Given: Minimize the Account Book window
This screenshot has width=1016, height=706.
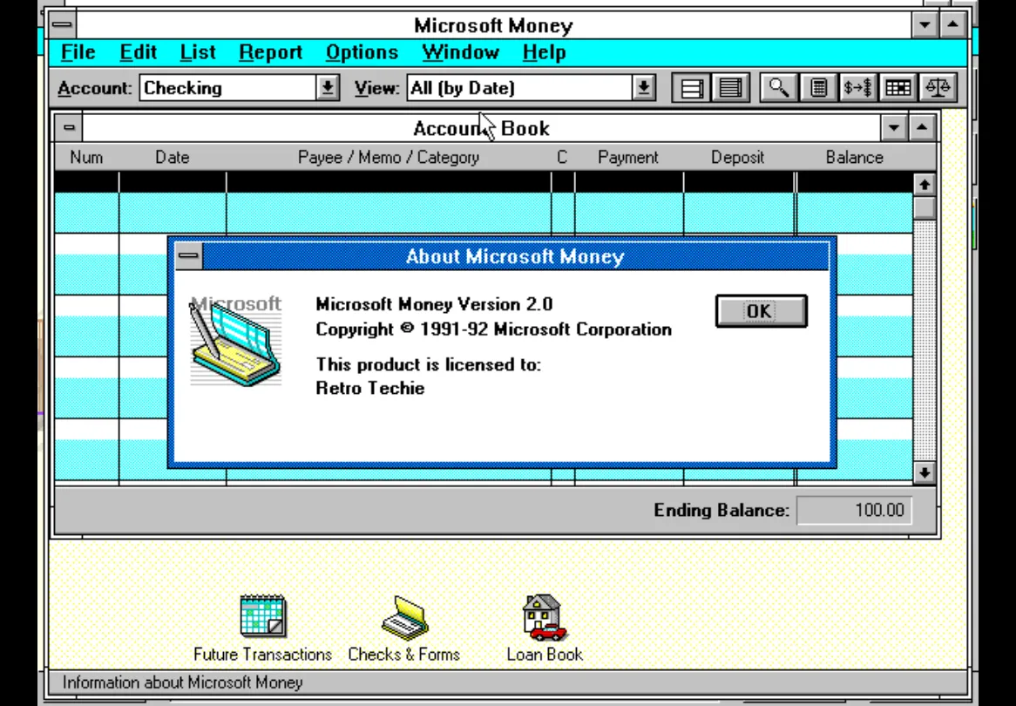Looking at the screenshot, I should (893, 128).
